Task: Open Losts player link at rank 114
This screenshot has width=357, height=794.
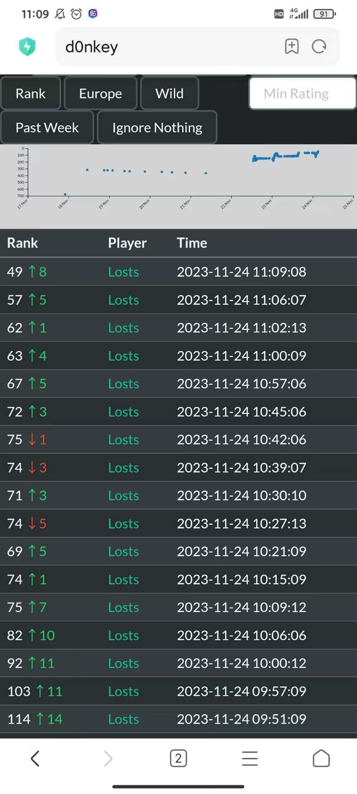Action: tap(123, 719)
